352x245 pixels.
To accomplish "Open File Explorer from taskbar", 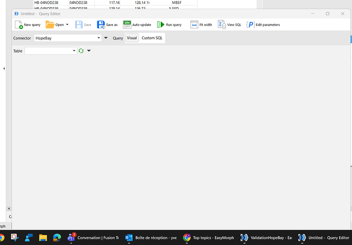I will click(x=43, y=237).
